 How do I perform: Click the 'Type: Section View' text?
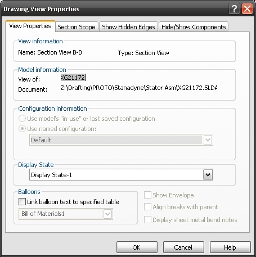pos(143,53)
